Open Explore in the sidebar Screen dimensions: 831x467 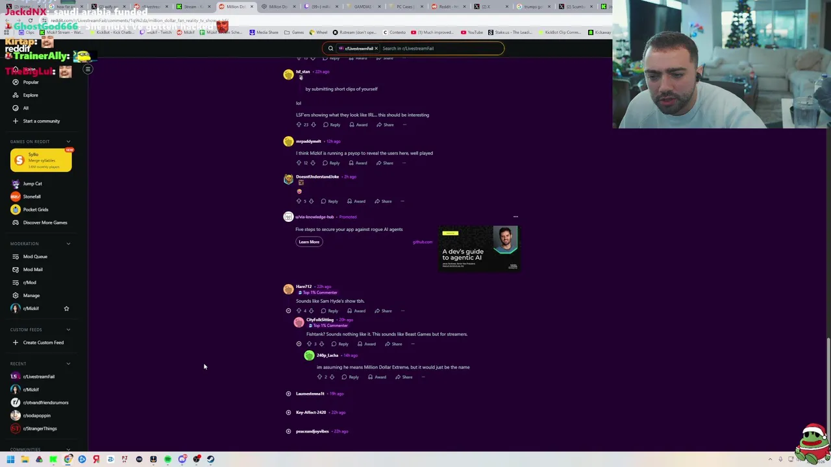point(31,95)
